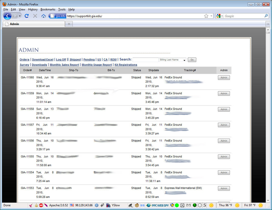Open the Monthly Sales Report link
The width and height of the screenshot is (272, 210).
[64, 65]
